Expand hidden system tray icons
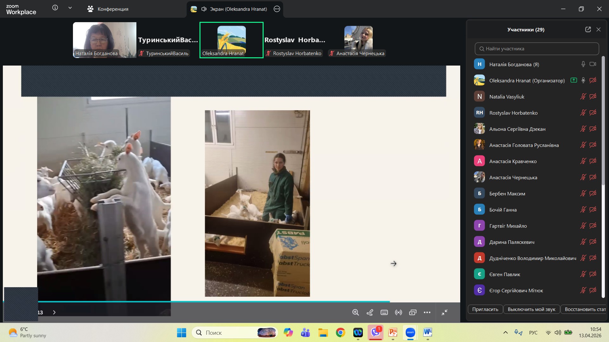This screenshot has width=609, height=342. coord(506,332)
